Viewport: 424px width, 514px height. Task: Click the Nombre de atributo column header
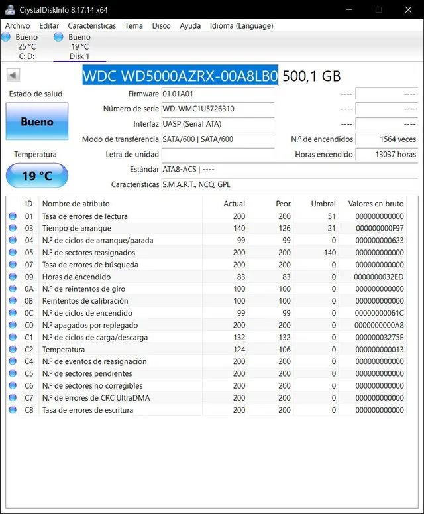click(121, 204)
